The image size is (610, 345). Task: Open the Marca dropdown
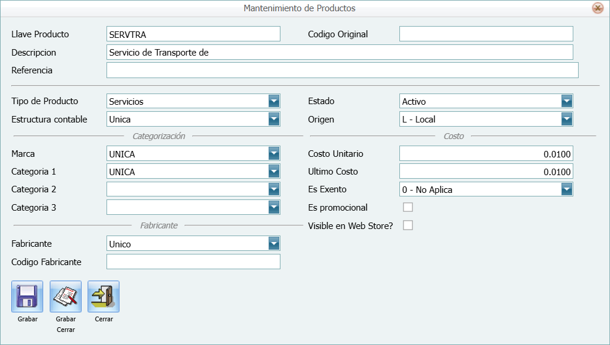(274, 153)
